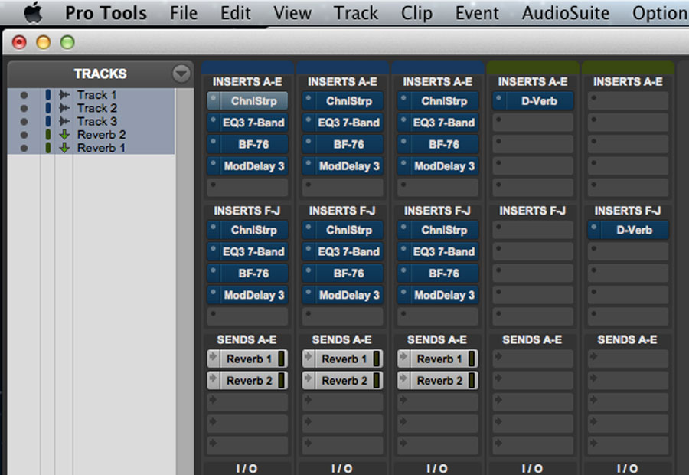The width and height of the screenshot is (689, 475).
Task: Open BF-76 in first channel Inserts F-J
Action: click(x=254, y=273)
